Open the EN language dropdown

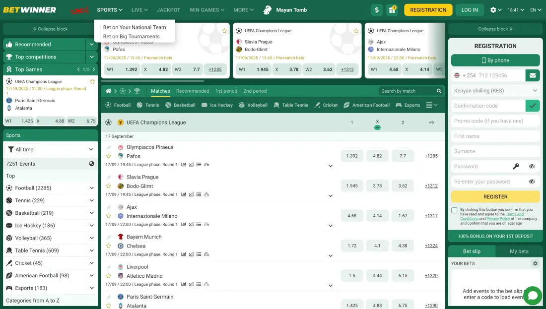point(536,10)
